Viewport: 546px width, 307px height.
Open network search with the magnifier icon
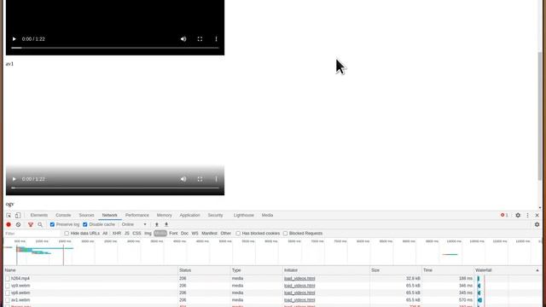(40, 225)
